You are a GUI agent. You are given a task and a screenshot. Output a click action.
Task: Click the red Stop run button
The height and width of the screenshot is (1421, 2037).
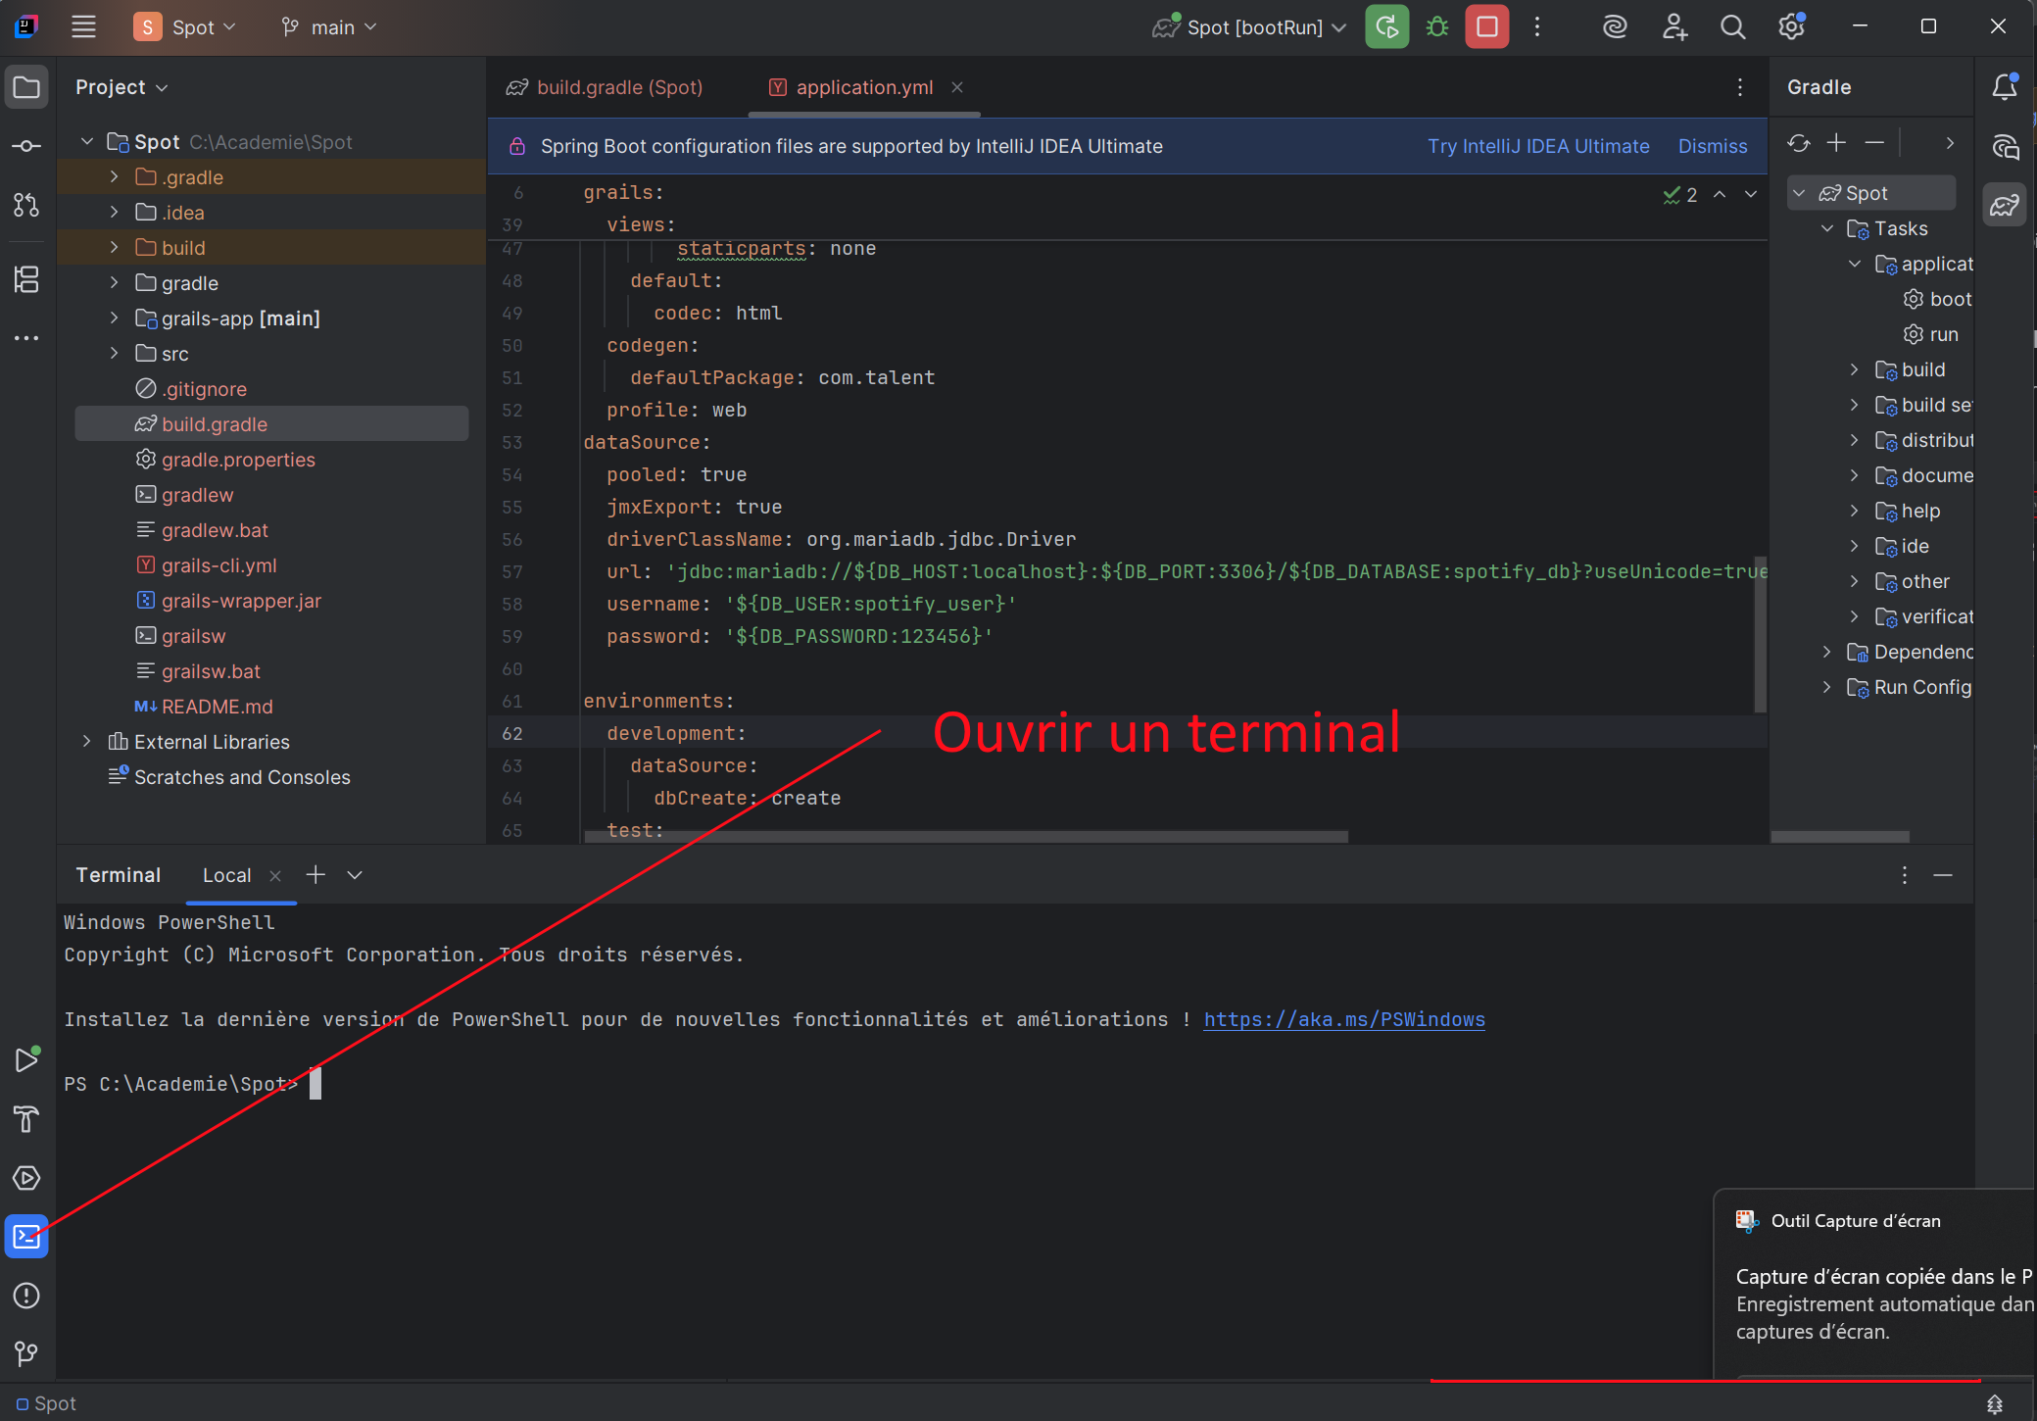[1486, 27]
